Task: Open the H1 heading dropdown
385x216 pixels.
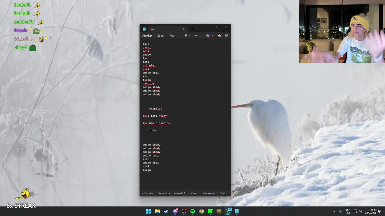Action: click(187, 35)
